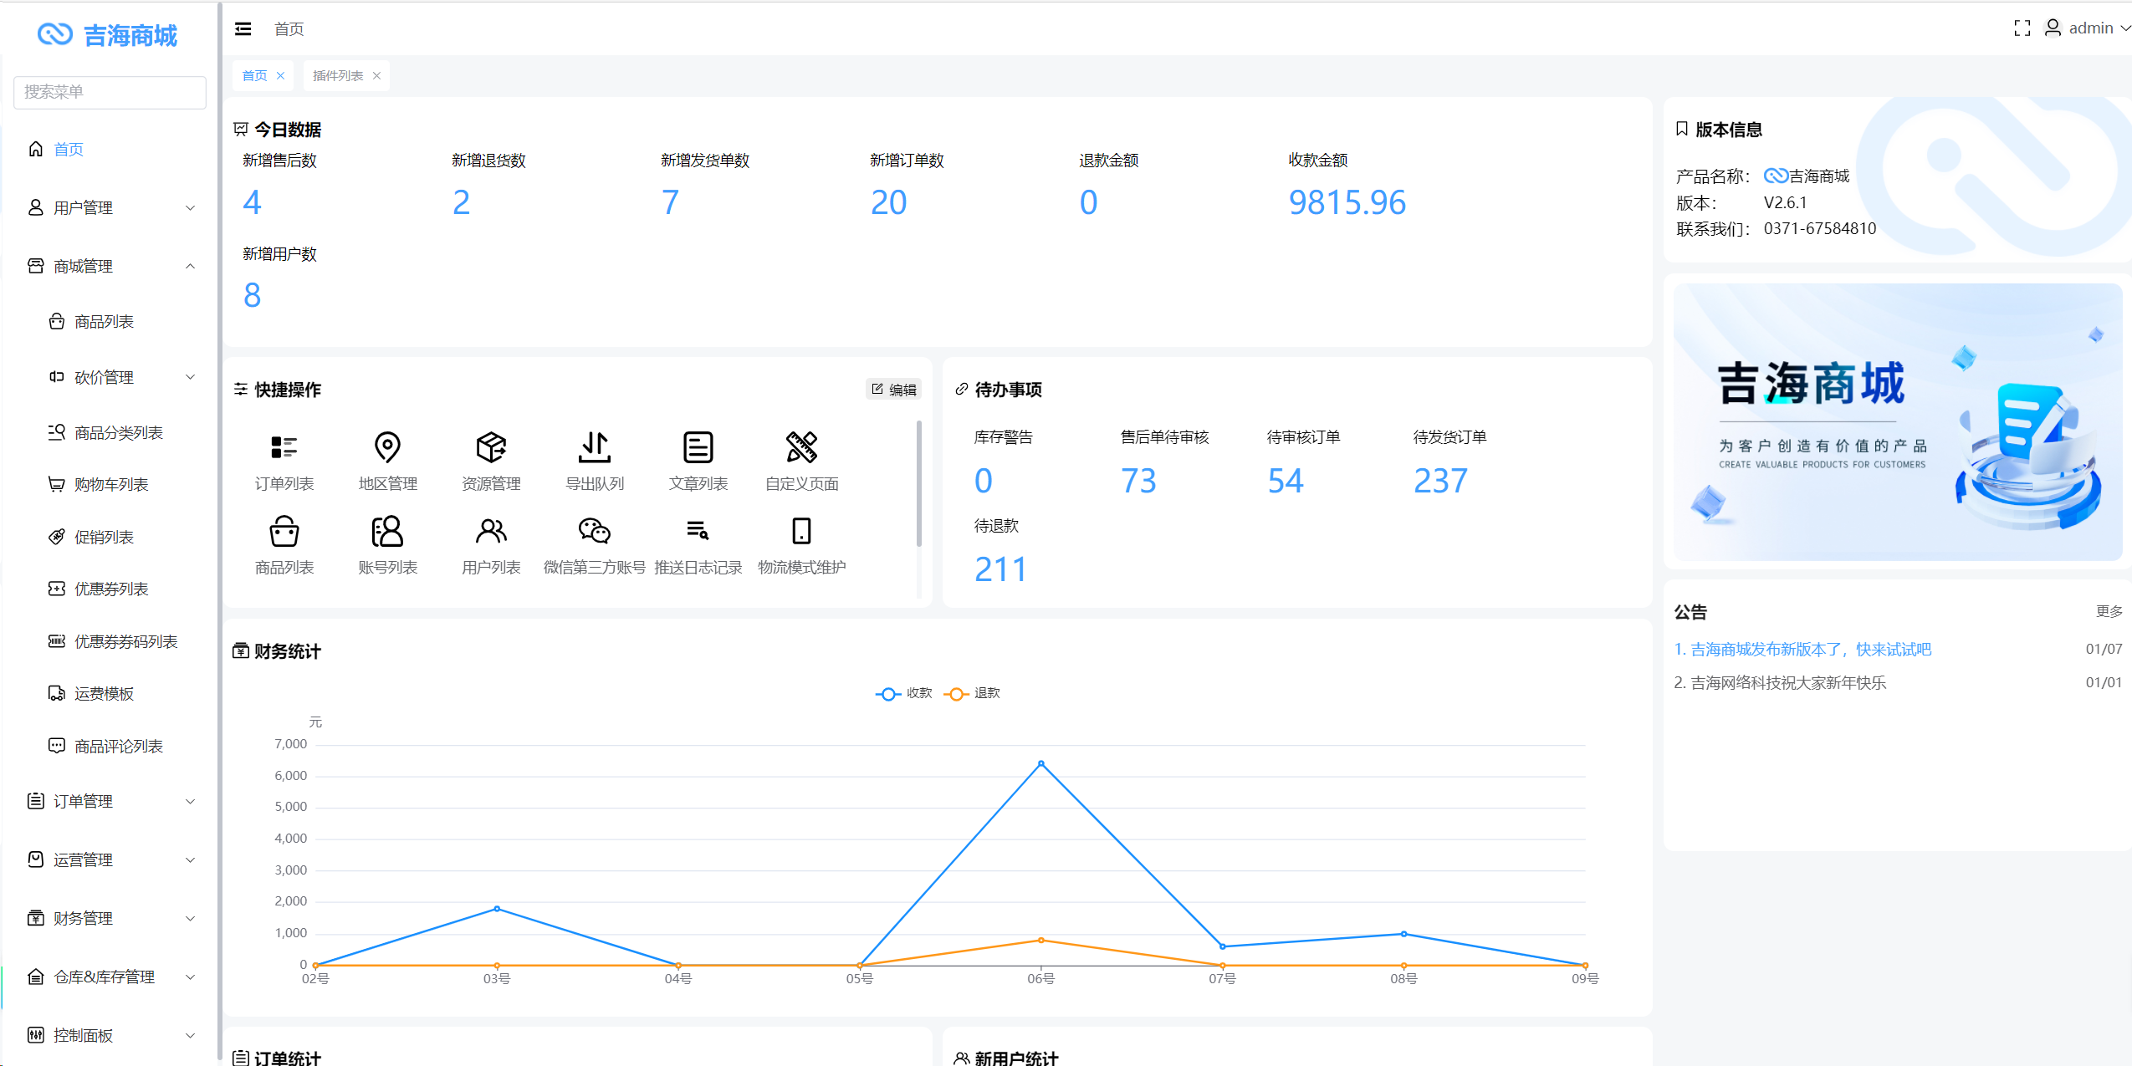Click the 待审核订单 count 54
Screen dimensions: 2132x1066
1285,481
